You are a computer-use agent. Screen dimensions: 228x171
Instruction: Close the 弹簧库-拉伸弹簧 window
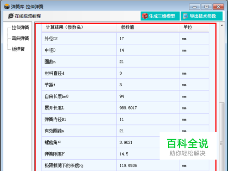coord(218,7)
